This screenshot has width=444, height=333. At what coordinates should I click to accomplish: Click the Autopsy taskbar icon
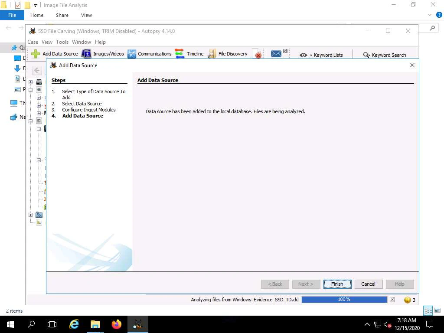click(137, 324)
